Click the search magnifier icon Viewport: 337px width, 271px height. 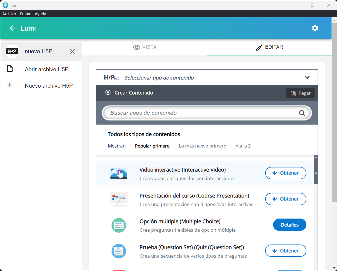point(302,113)
